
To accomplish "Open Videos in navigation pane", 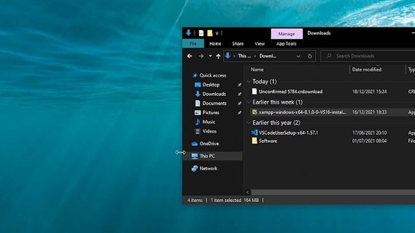I will point(209,131).
